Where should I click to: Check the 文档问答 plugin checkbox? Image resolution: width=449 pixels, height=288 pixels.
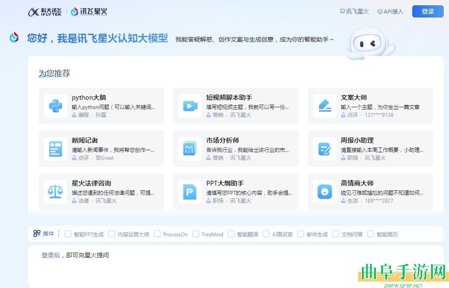(x=336, y=234)
